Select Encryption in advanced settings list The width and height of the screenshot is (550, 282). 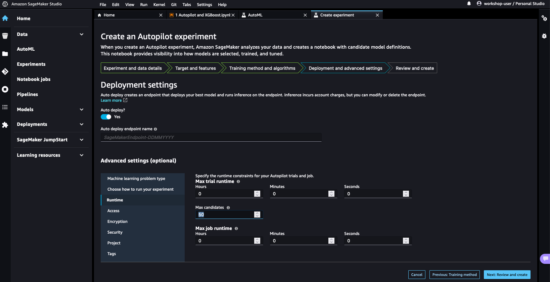pos(143,222)
